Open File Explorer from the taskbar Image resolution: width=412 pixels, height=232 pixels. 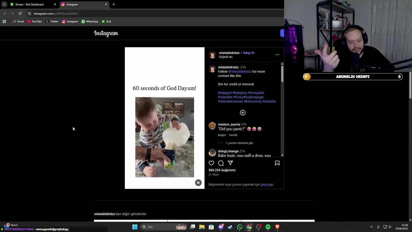pyautogui.click(x=202, y=227)
